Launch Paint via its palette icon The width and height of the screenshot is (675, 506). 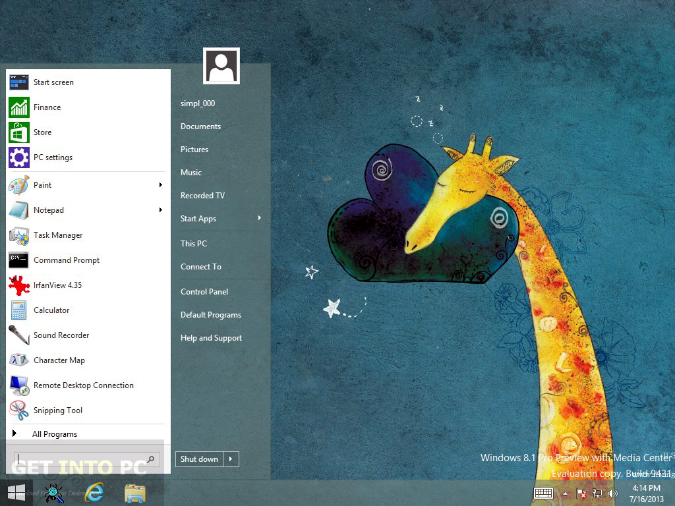click(19, 185)
